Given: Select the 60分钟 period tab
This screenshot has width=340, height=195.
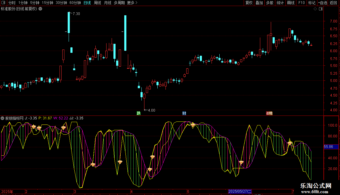Looking at the screenshot, I should 75,3.
